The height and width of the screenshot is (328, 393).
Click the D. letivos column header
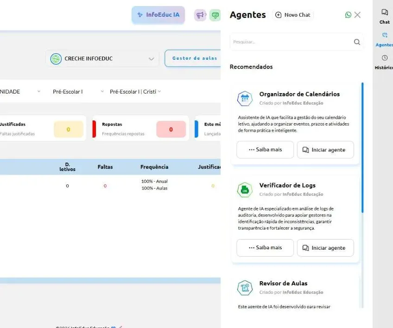[67, 167]
